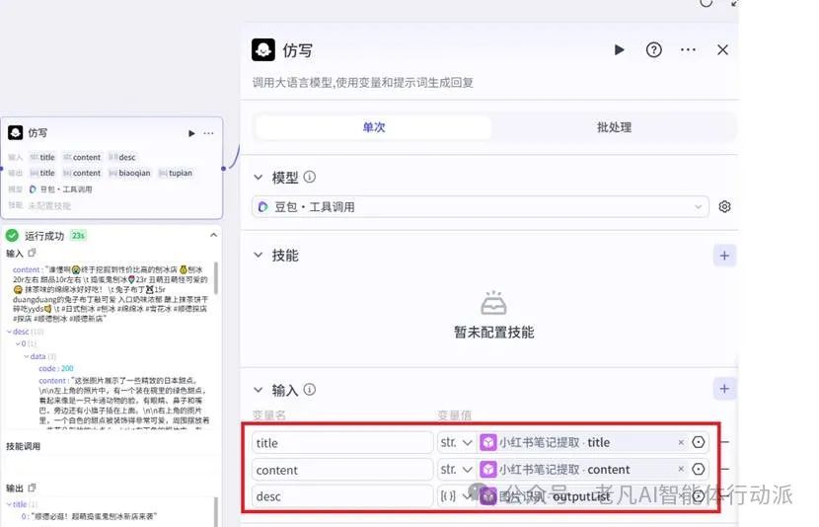Image resolution: width=819 pixels, height=527 pixels.
Task: Edit the content variable name field
Action: pos(342,470)
